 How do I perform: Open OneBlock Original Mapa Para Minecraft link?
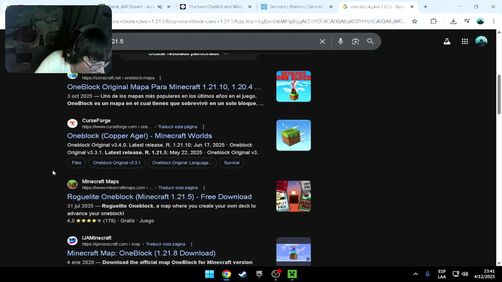coord(164,87)
